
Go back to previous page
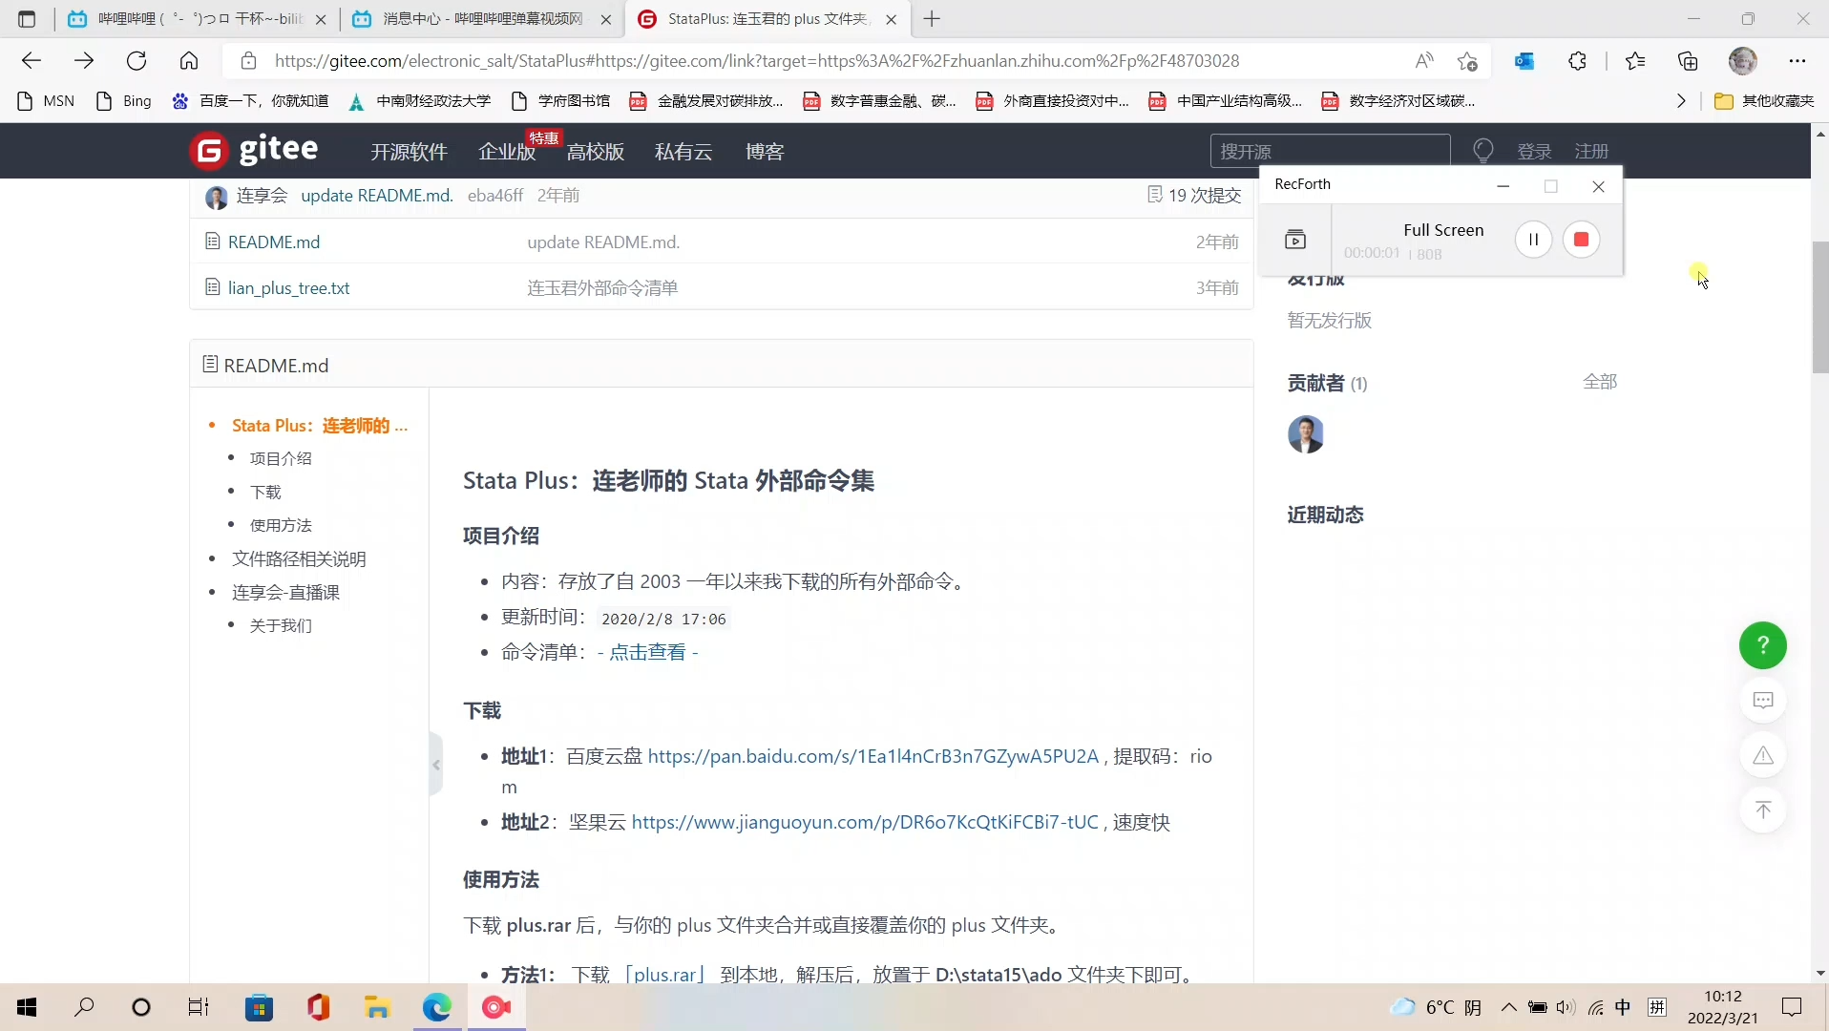(32, 61)
